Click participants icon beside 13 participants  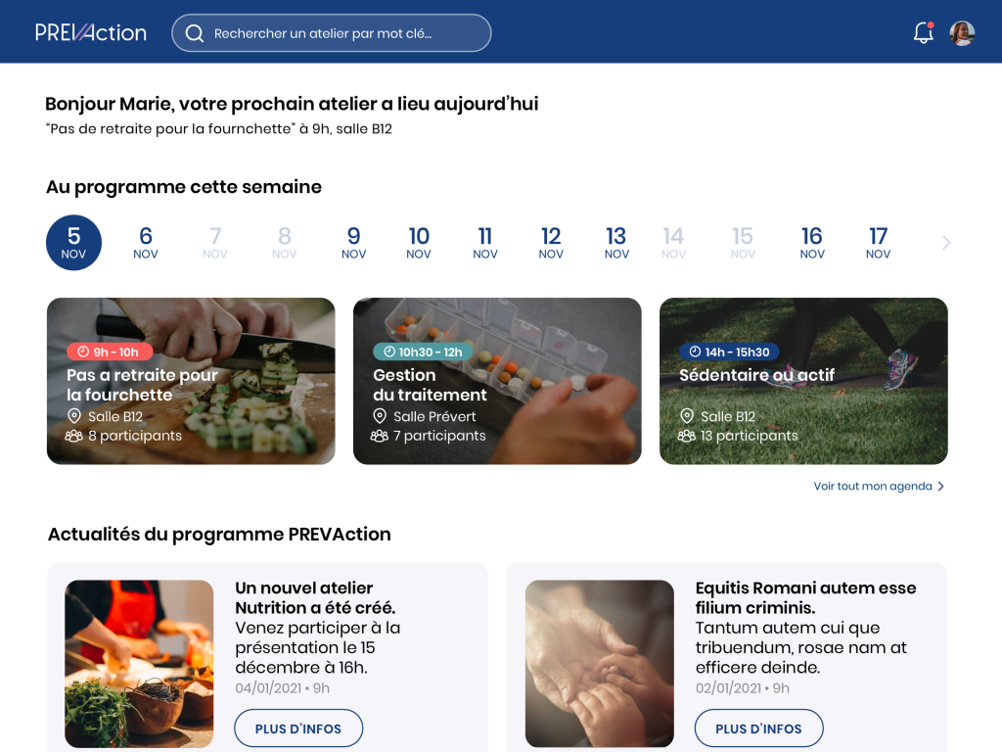(686, 436)
